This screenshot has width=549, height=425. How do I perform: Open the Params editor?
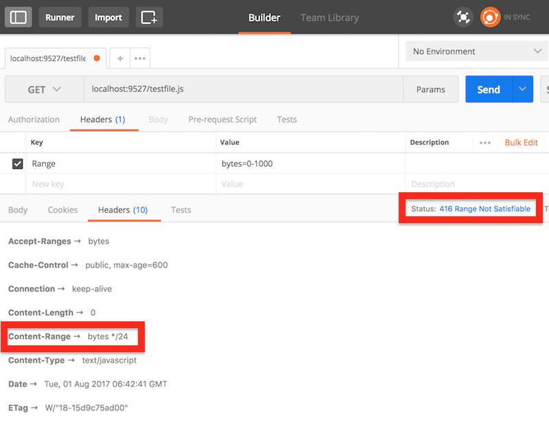tap(431, 89)
